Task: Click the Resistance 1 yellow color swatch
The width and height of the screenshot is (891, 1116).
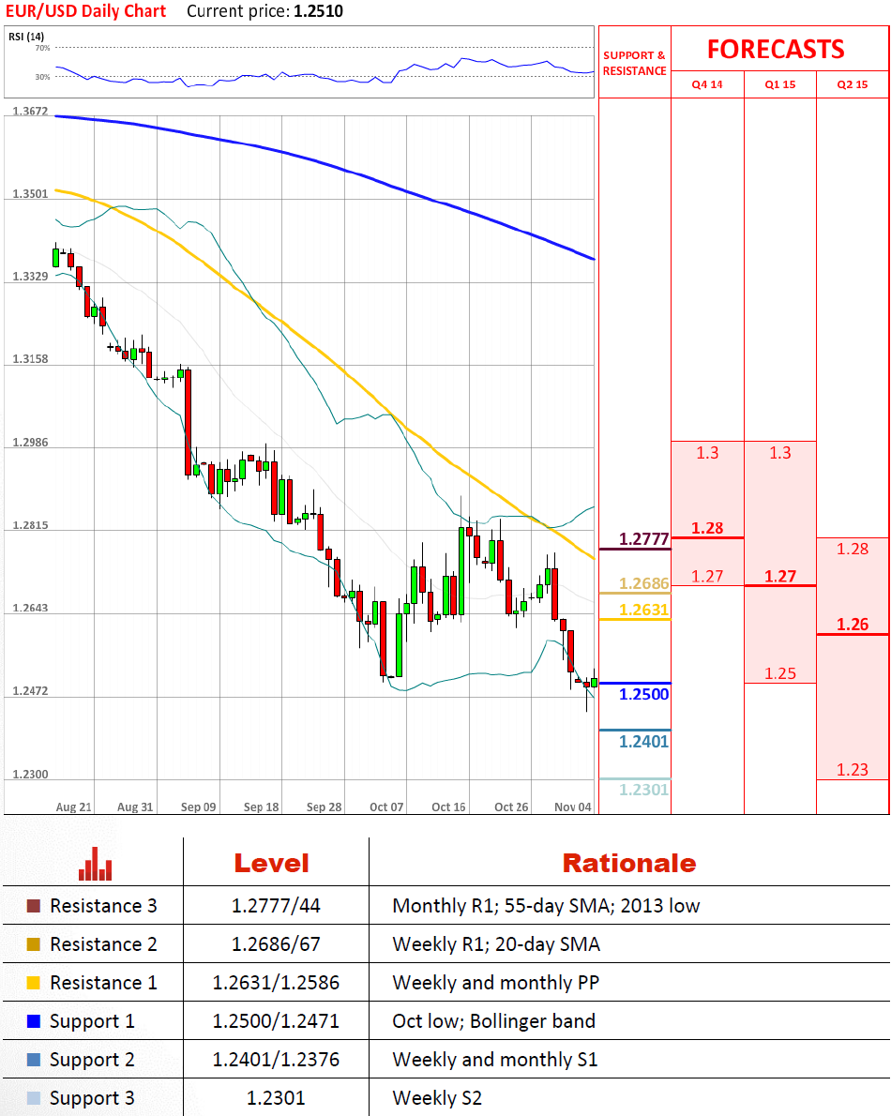Action: tap(34, 983)
